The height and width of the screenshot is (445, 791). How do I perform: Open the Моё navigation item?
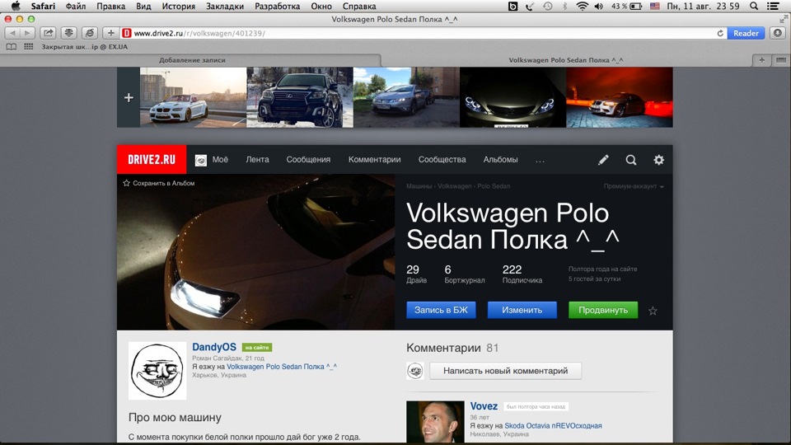point(212,159)
